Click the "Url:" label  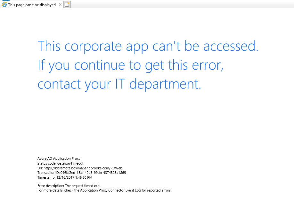(x=40, y=168)
